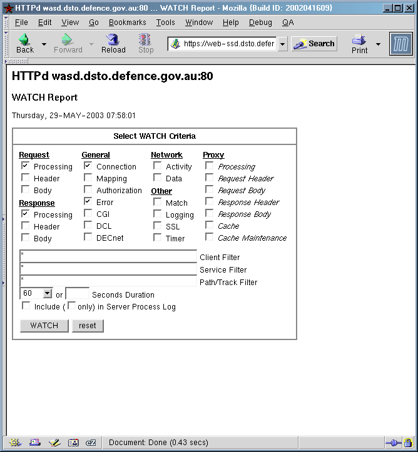Enable the SSL checkbox
The image size is (418, 452).
point(158,226)
